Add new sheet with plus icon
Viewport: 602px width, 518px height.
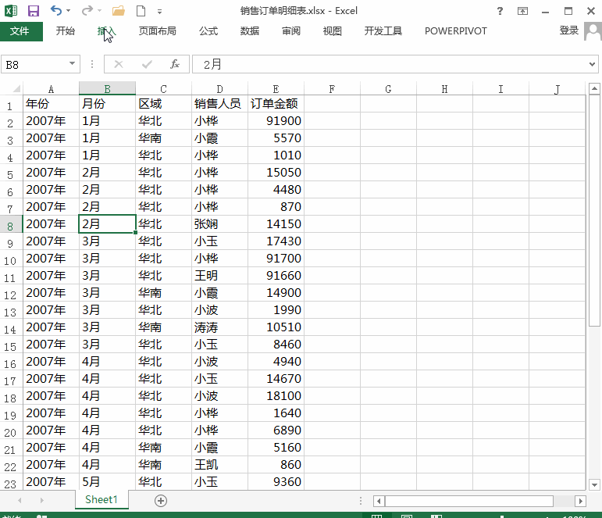click(x=161, y=501)
